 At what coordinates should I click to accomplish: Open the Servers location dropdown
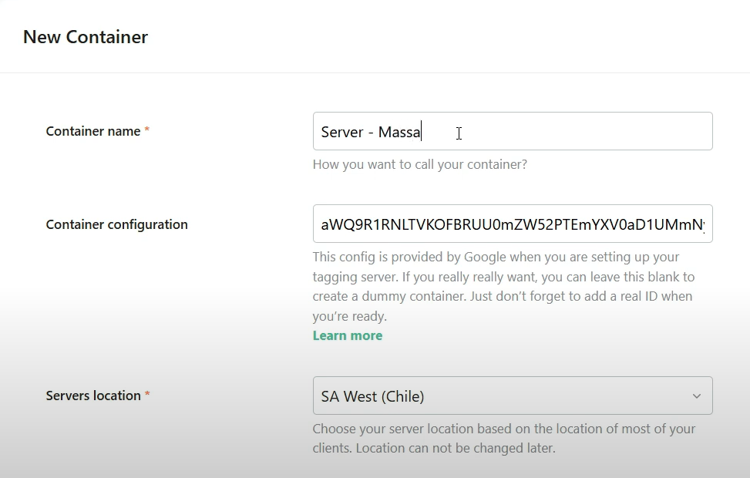click(x=513, y=396)
